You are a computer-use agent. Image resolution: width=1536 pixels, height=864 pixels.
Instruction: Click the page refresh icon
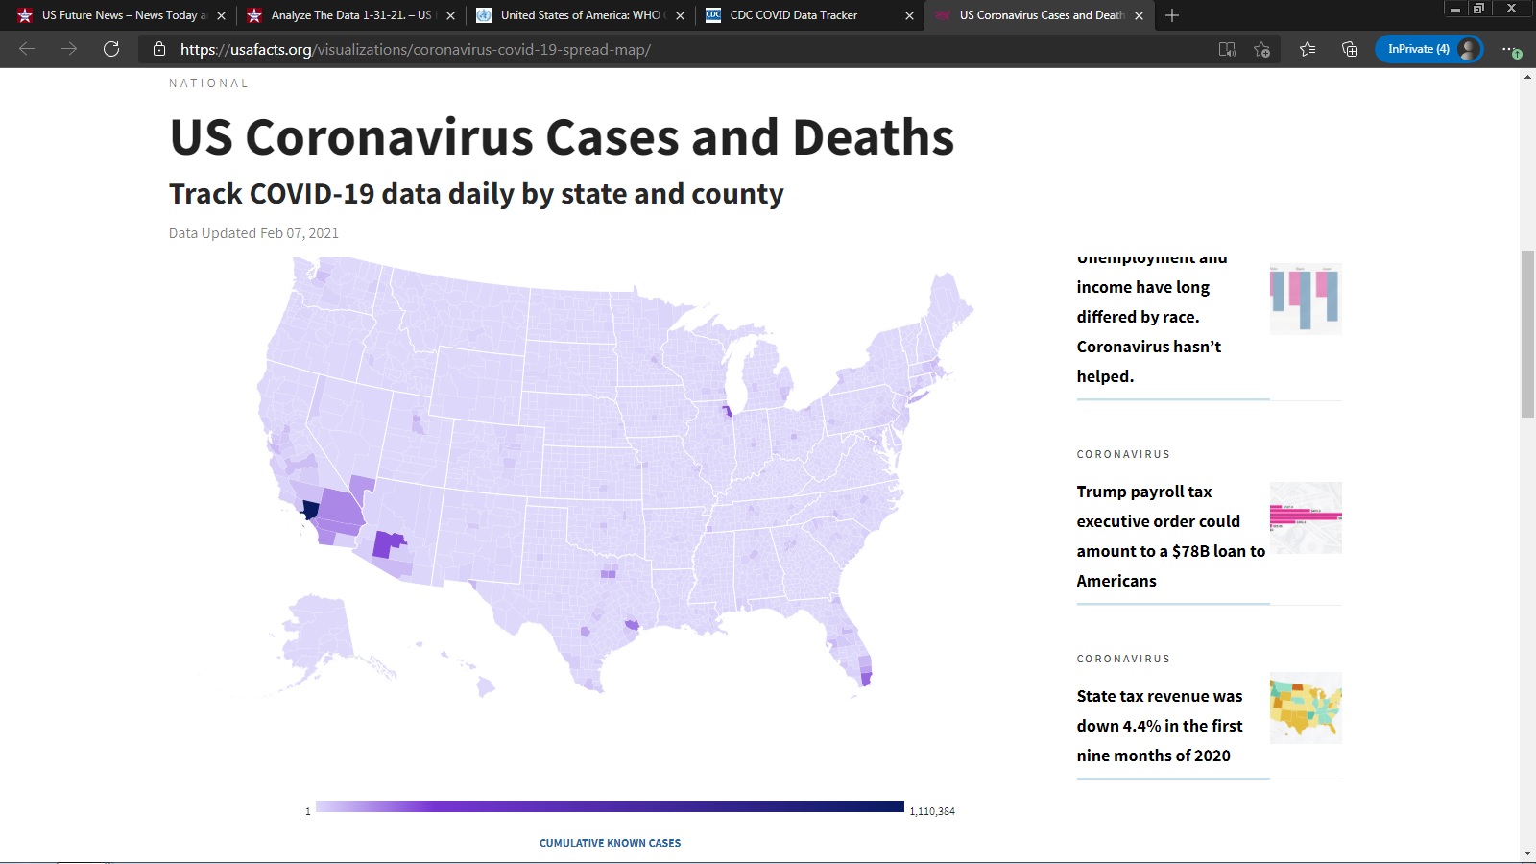point(111,49)
